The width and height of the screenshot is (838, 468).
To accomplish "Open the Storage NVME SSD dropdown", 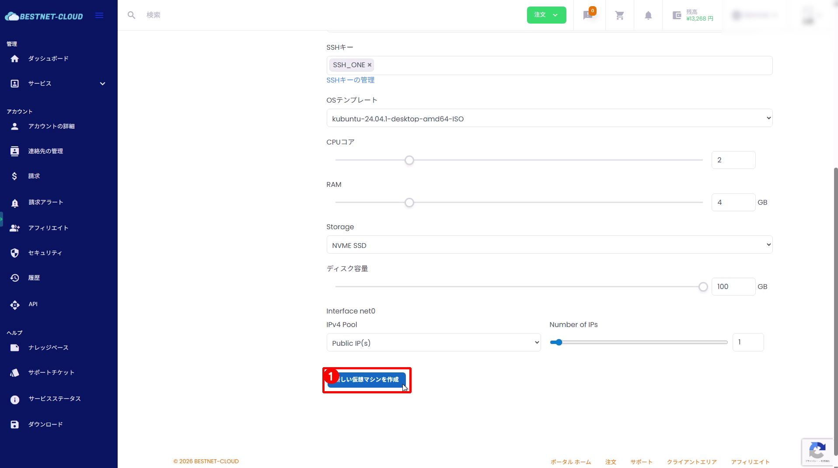I will pyautogui.click(x=549, y=245).
